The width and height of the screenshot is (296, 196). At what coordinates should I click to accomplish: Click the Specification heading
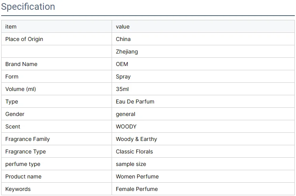tap(28, 7)
